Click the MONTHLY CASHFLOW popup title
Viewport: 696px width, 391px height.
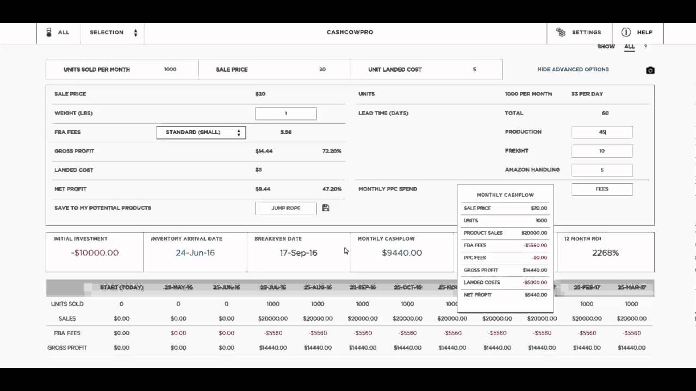pyautogui.click(x=505, y=195)
